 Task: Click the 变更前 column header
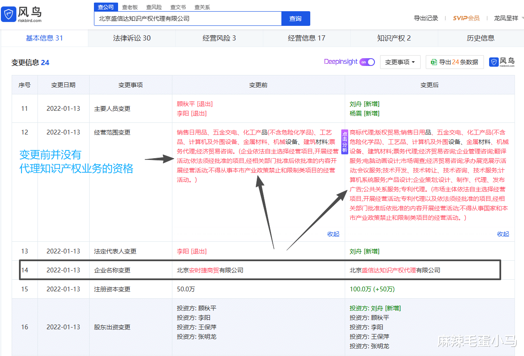click(x=258, y=85)
